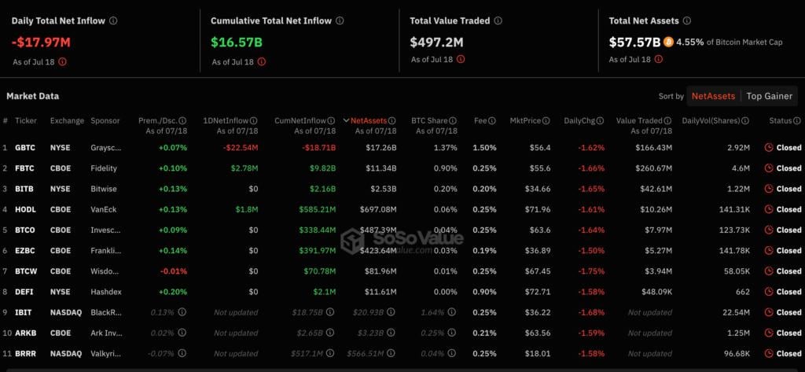Click info icon next to Prem./Dsc. header

coord(182,121)
